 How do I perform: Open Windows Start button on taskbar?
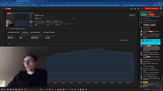tap(2, 89)
